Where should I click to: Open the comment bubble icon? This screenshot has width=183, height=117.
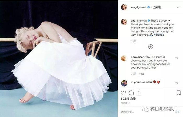coord(131,93)
